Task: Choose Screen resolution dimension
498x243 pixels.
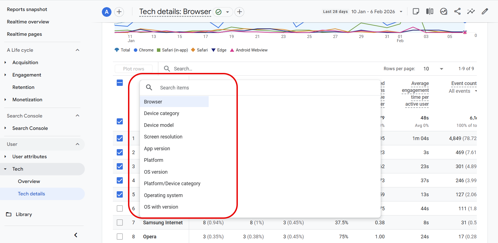Action: pyautogui.click(x=163, y=137)
